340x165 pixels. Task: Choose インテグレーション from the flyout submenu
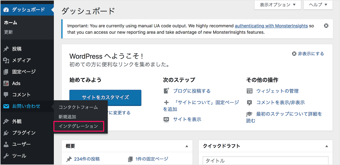tap(78, 126)
